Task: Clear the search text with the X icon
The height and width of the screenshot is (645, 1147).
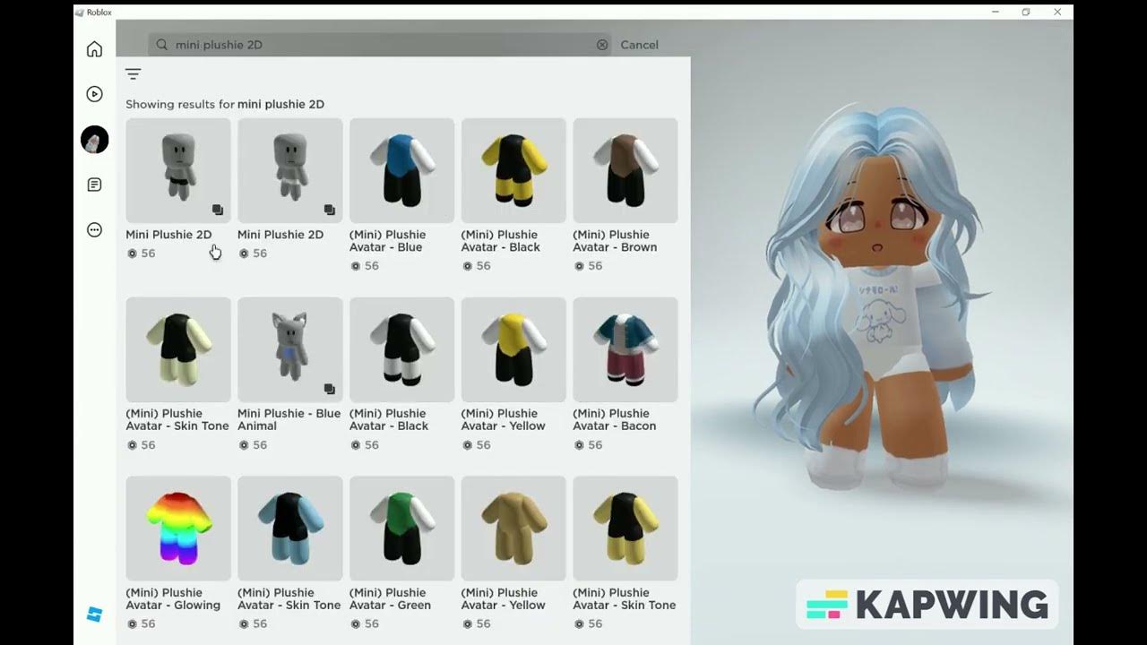Action: click(602, 45)
